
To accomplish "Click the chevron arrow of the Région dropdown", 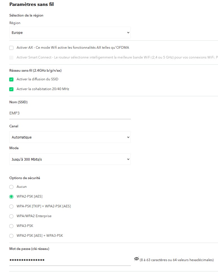I will pyautogui.click(x=128, y=33).
